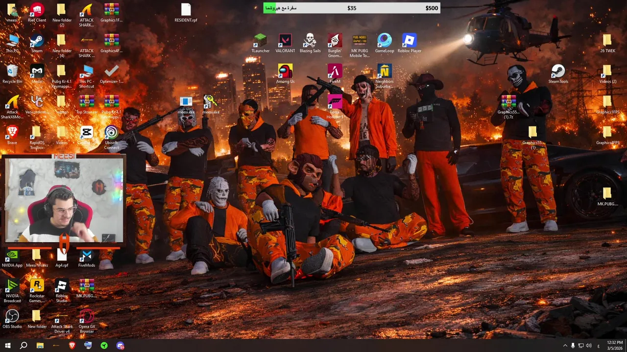The image size is (627, 352).
Task: Open the SteamTools desktop icon
Action: click(x=558, y=74)
